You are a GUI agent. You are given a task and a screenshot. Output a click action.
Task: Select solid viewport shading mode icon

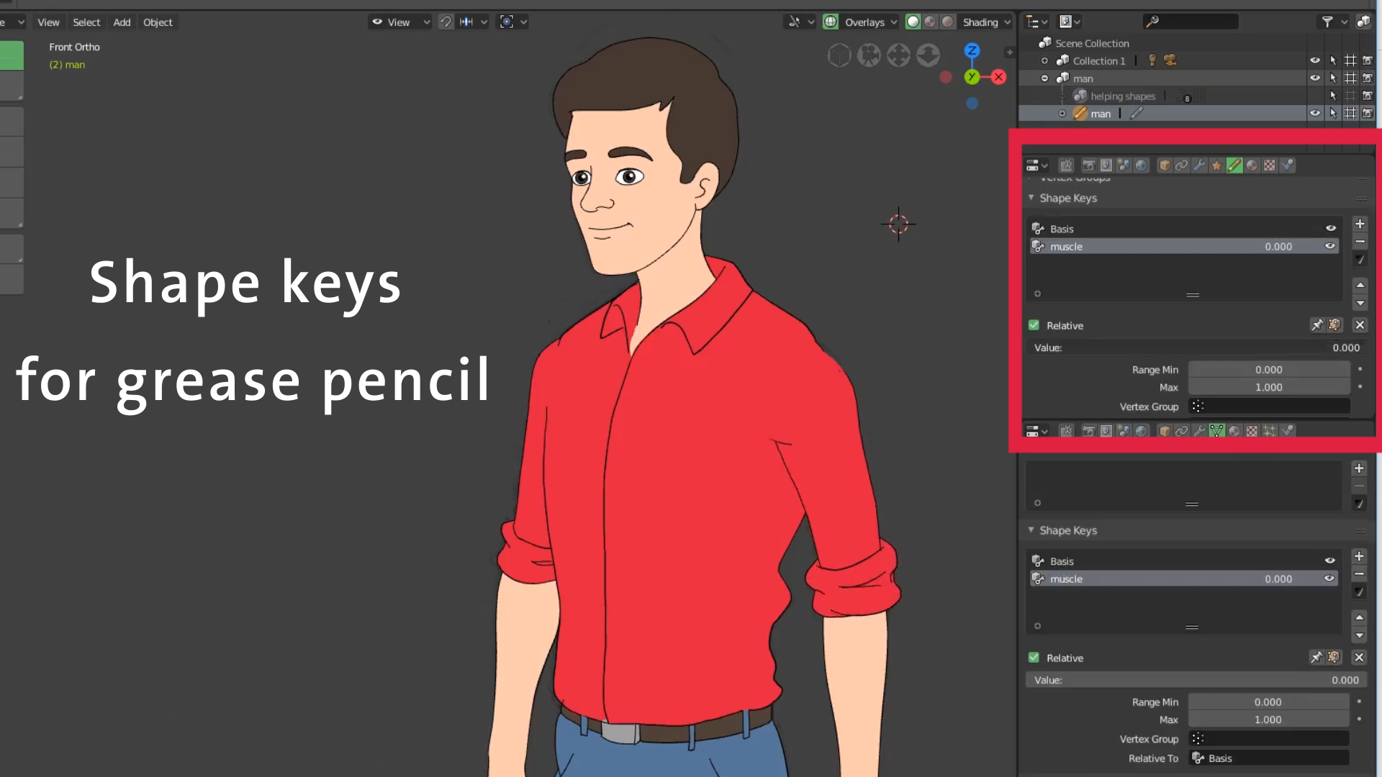[x=913, y=22]
